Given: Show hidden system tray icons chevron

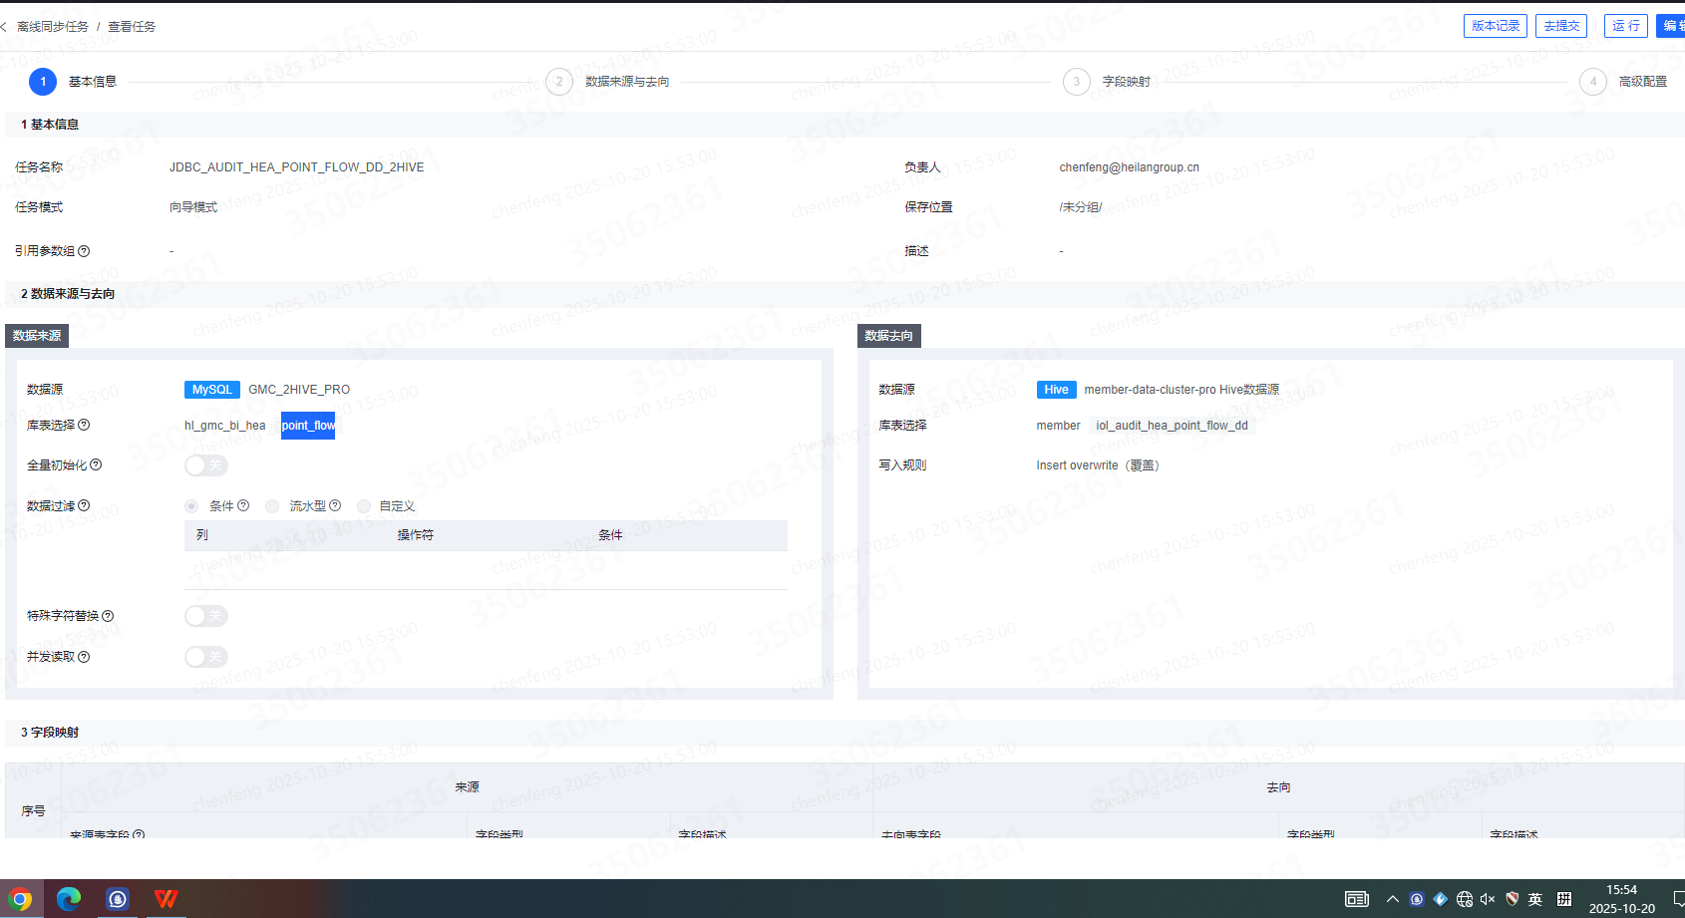Looking at the screenshot, I should pos(1392,899).
